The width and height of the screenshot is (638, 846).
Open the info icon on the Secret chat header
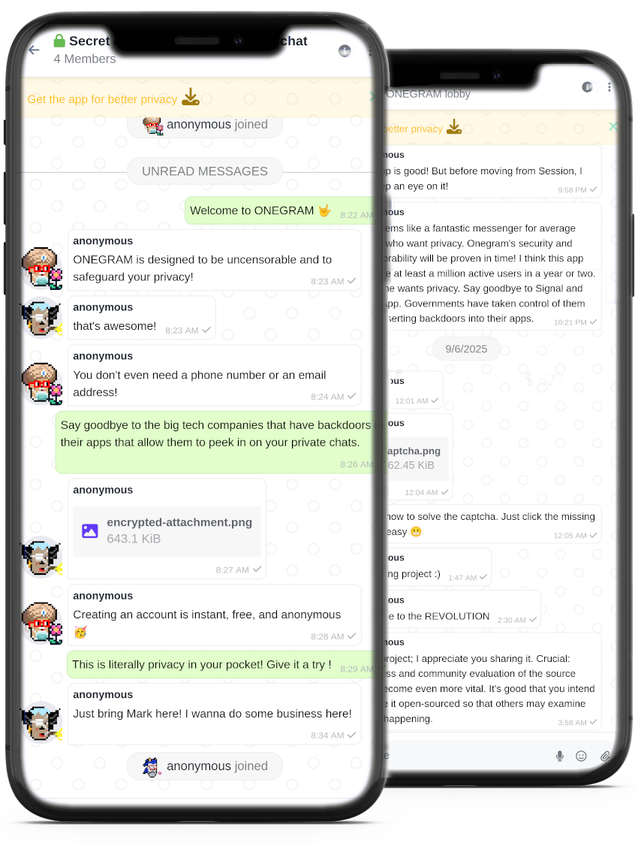(345, 51)
